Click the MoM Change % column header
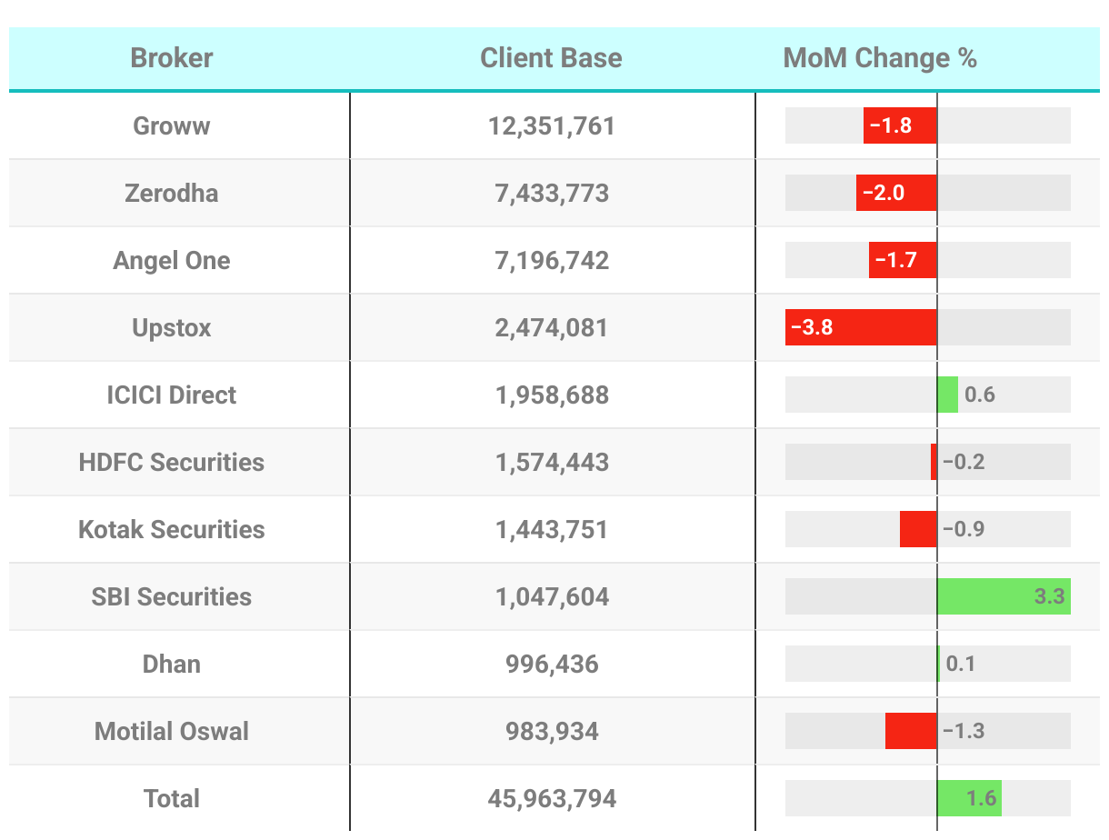The image size is (1109, 840). point(880,58)
